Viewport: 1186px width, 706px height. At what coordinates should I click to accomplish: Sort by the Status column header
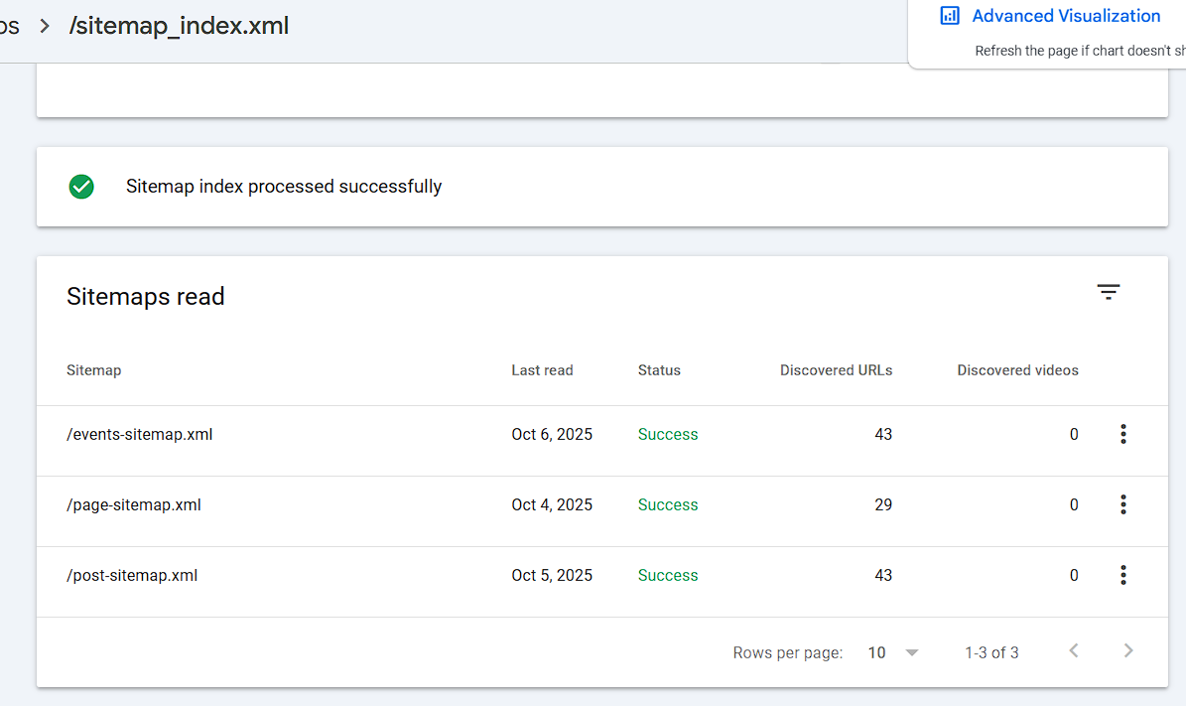(659, 370)
